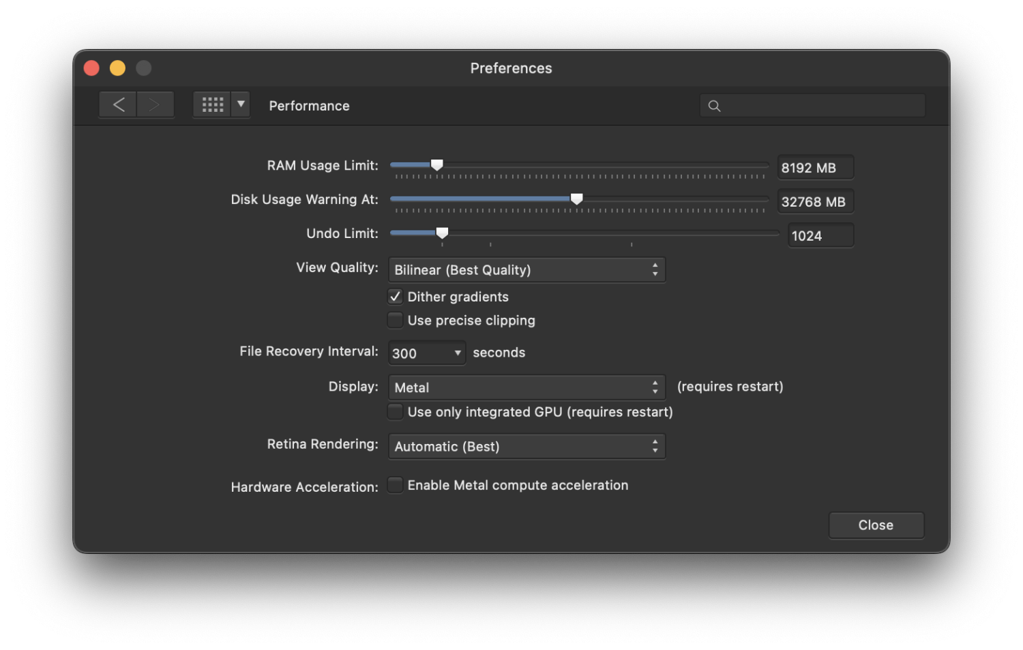Click the Undo Limit 1024 value field
This screenshot has height=650, width=1023.
[x=820, y=236]
